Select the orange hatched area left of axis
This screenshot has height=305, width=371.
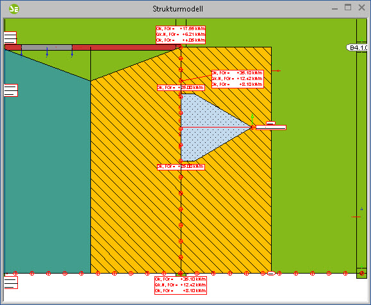tap(136, 177)
